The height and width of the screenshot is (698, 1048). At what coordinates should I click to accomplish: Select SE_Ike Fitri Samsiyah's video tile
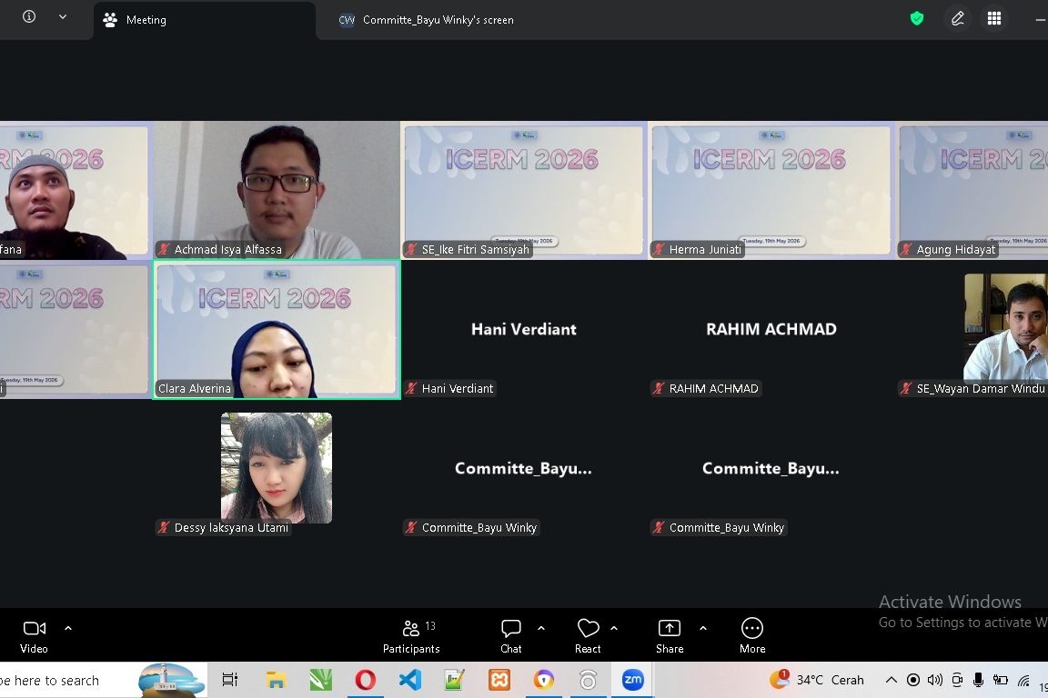click(x=524, y=190)
